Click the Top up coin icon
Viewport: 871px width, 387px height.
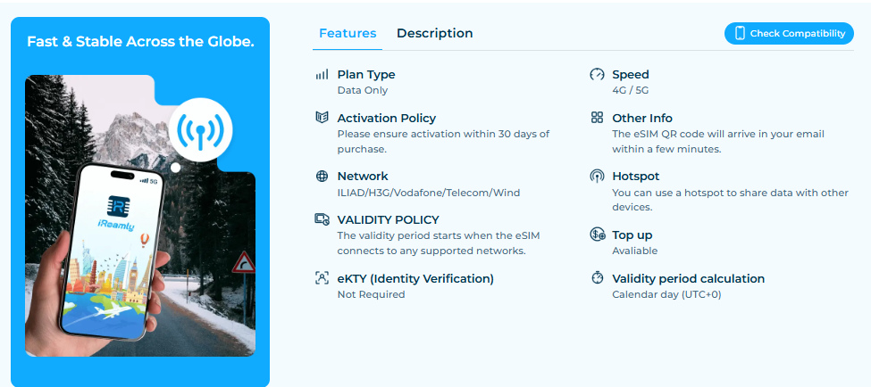[x=597, y=235]
